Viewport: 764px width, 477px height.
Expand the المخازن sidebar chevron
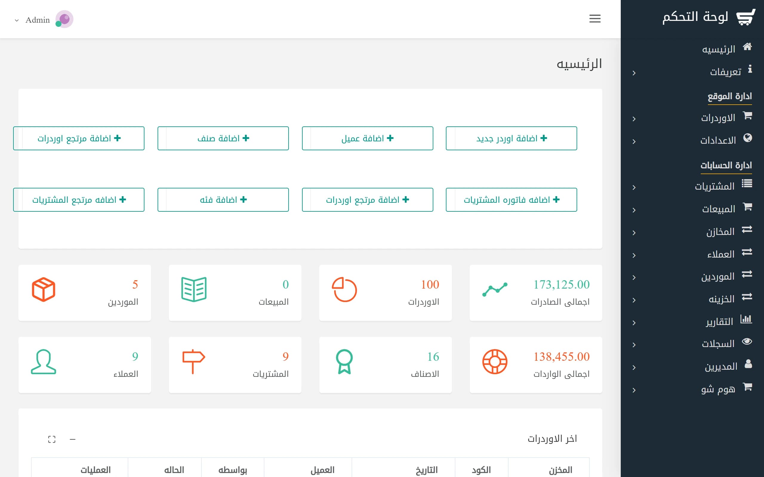coord(634,233)
